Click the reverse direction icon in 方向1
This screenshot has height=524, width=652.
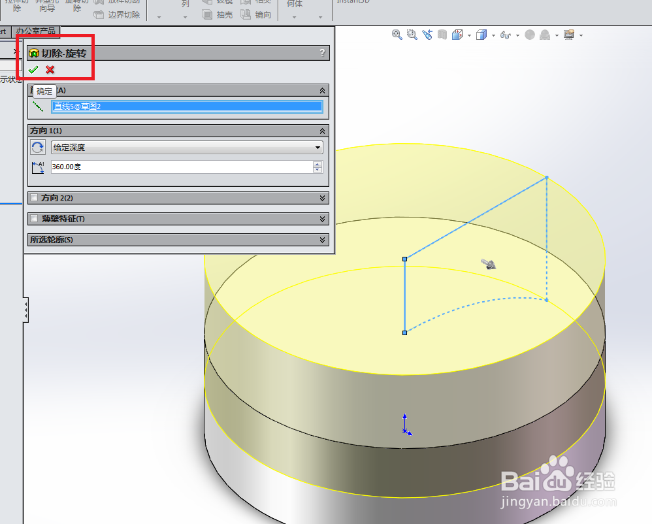(x=37, y=147)
